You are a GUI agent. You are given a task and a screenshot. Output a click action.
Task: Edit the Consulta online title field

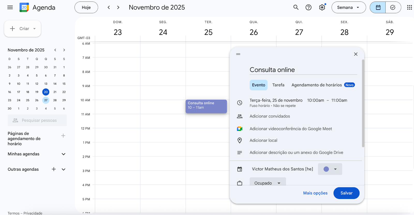point(303,70)
